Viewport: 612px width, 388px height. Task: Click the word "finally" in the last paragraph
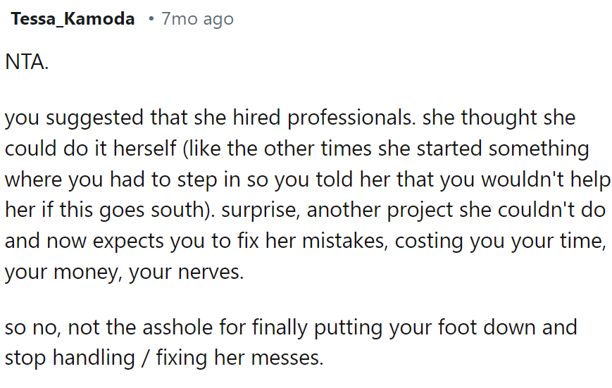pos(299,327)
